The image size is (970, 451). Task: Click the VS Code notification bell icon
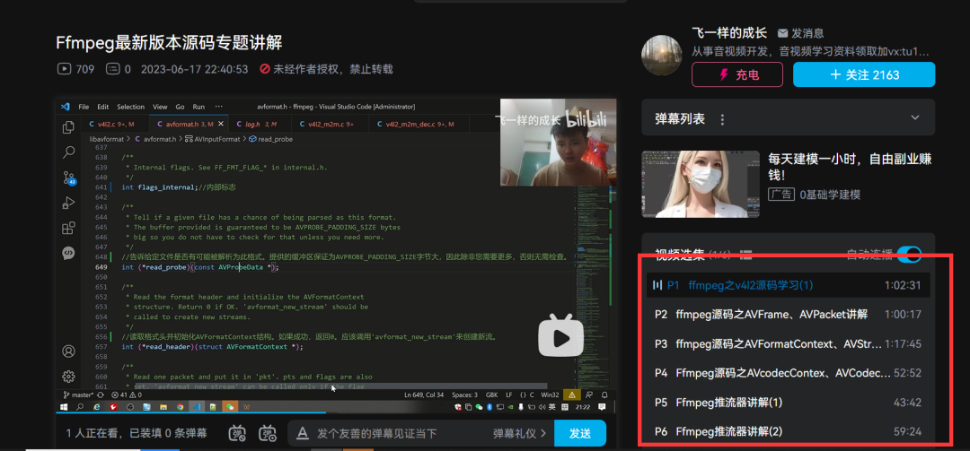click(605, 395)
